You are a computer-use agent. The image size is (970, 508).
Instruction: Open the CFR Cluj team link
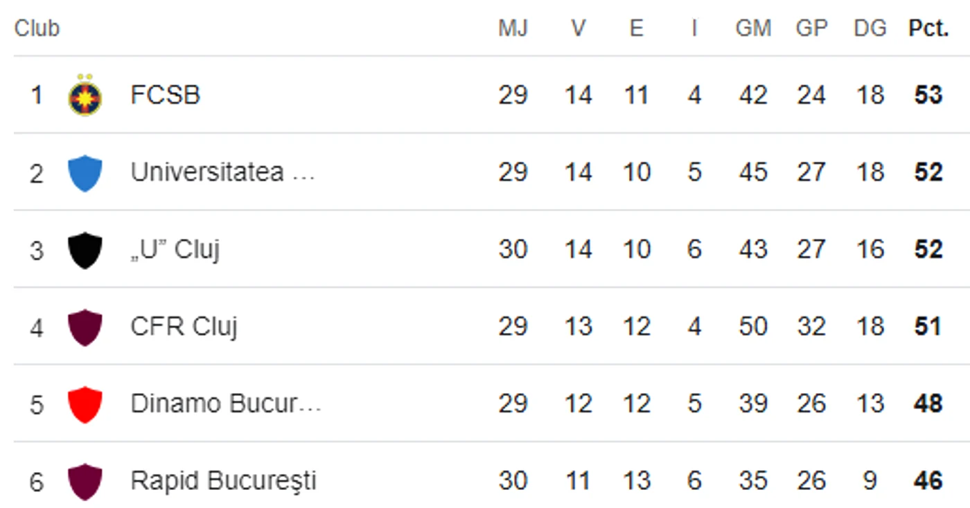click(x=184, y=327)
